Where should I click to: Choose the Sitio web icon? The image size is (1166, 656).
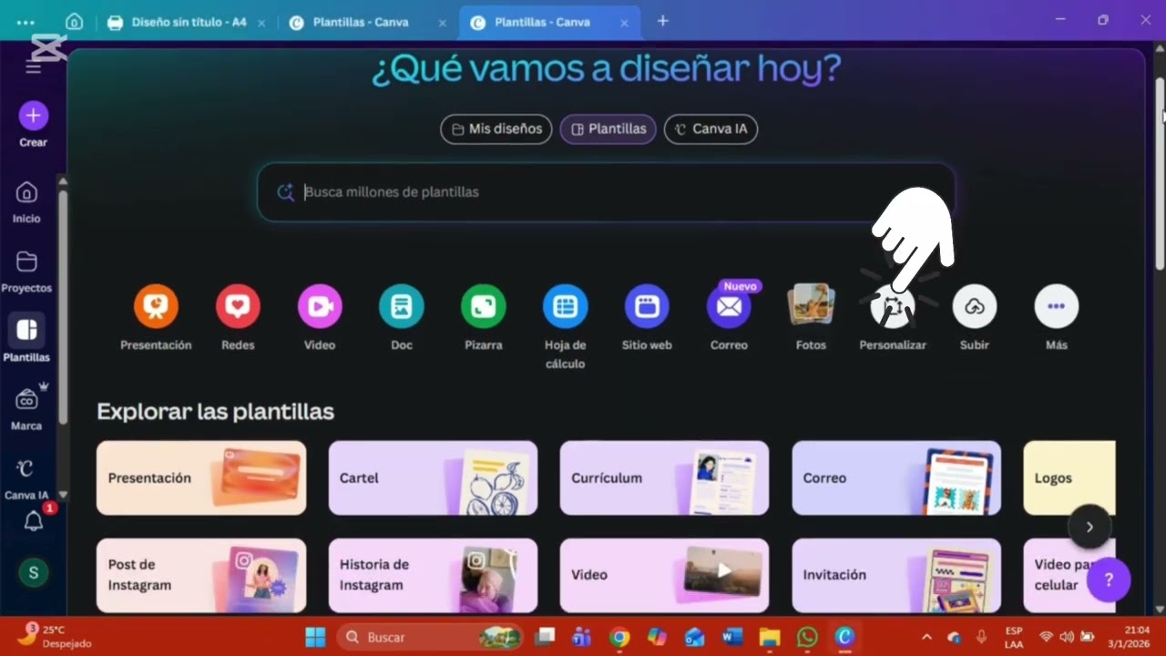click(x=647, y=306)
